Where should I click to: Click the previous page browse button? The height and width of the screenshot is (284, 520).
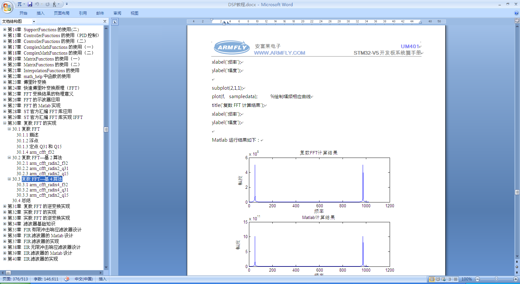click(517, 262)
